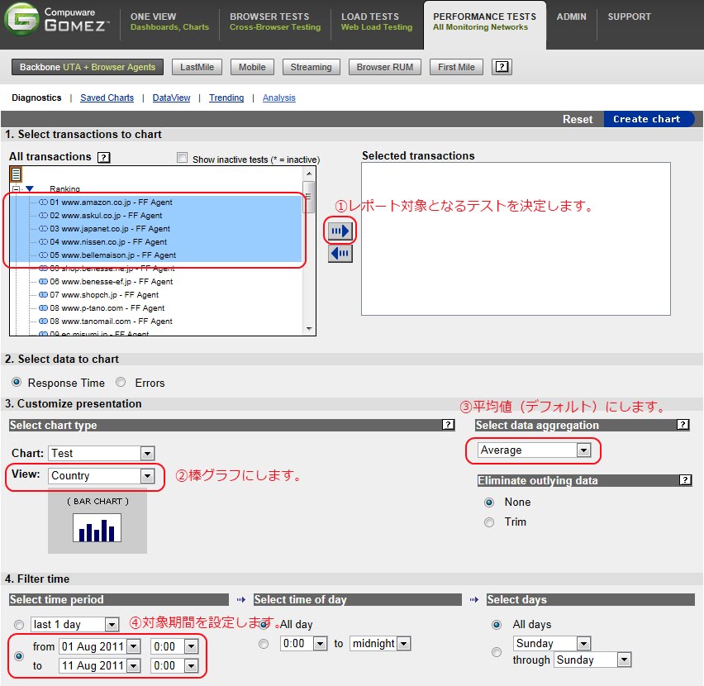
Task: Click the add-to-selected right arrow icon
Action: tap(340, 231)
